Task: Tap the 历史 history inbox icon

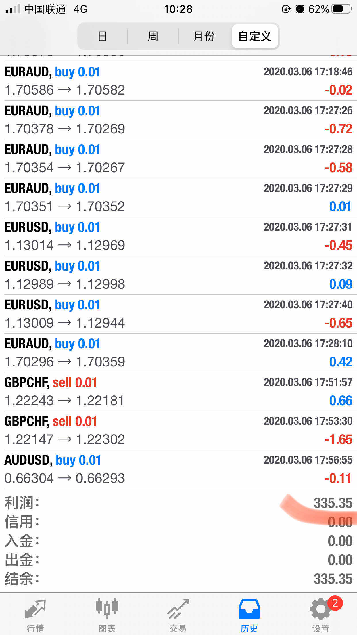Action: click(x=249, y=609)
